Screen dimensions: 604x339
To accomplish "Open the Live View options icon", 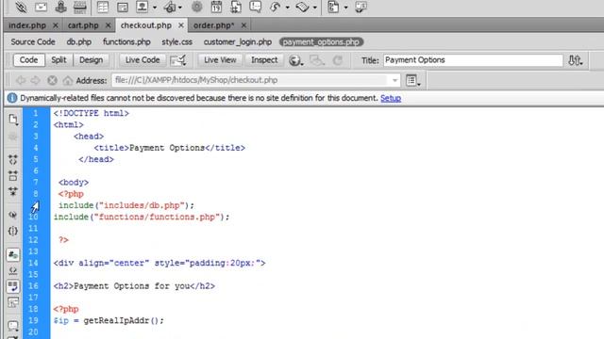I will (x=178, y=60).
